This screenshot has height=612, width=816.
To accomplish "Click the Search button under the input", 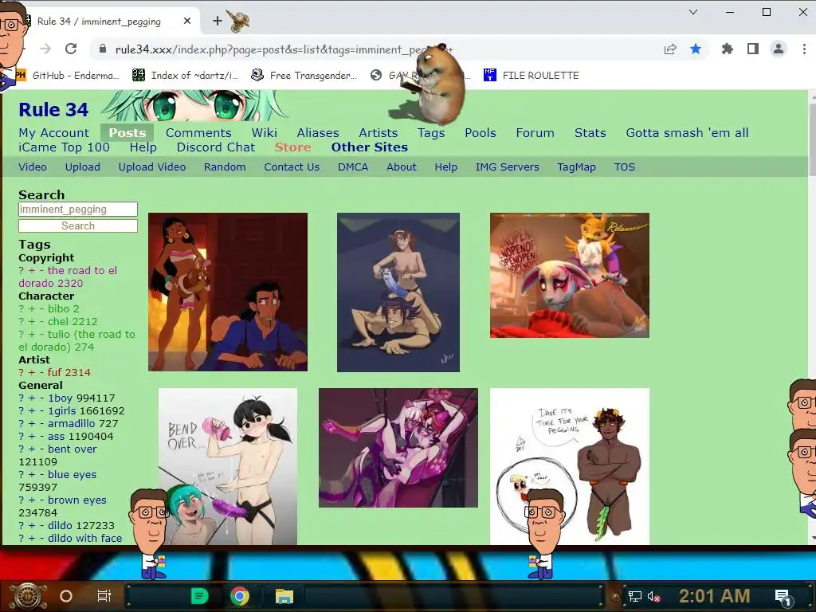I will [78, 226].
